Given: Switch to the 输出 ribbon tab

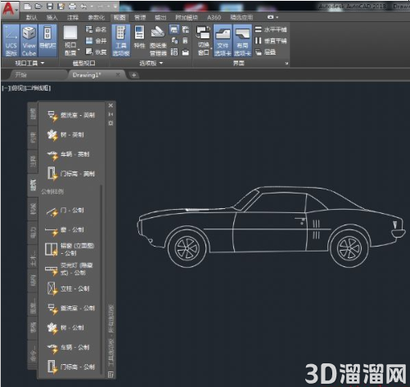Looking at the screenshot, I should point(160,18).
